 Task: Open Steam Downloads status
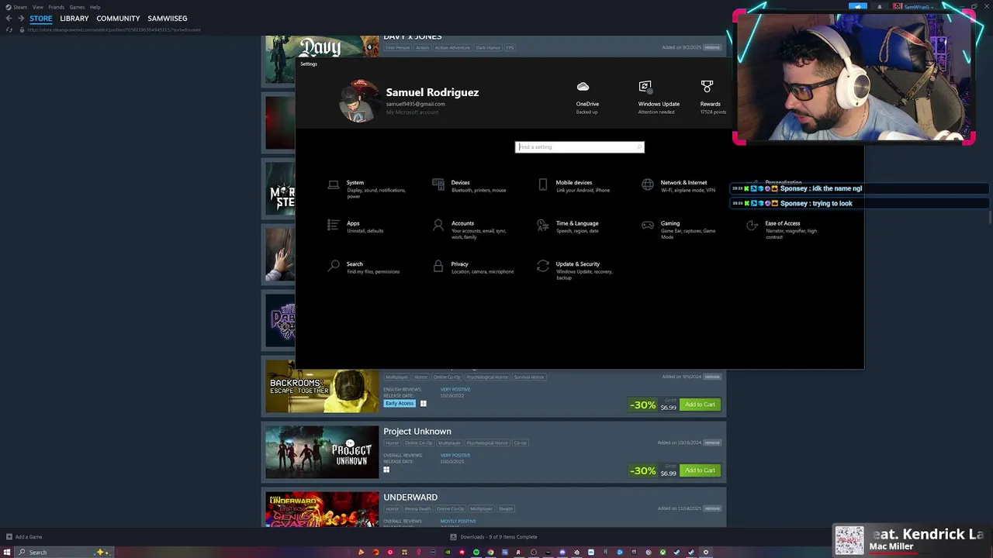click(493, 536)
